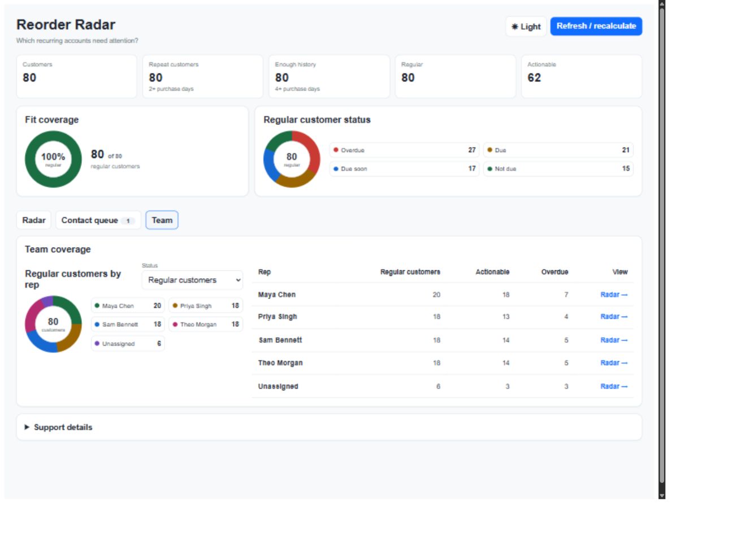Select Theo Morgan legend chip
The height and width of the screenshot is (549, 732).
pos(206,325)
